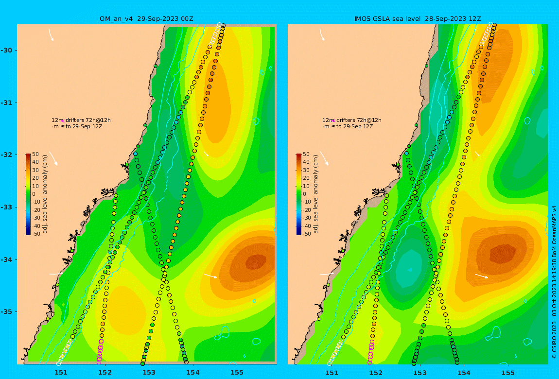Viewport: 559px width, 379px height.
Task: Click the right map's sea level color bar
Action: click(x=299, y=194)
